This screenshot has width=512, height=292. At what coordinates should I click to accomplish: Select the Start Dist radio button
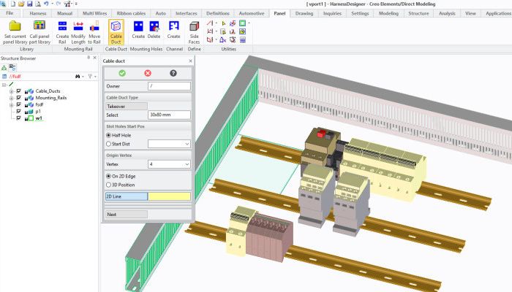click(x=109, y=144)
